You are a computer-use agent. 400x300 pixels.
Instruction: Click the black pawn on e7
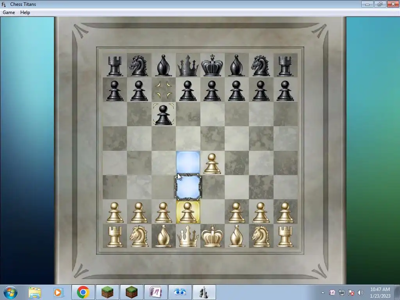tap(212, 91)
